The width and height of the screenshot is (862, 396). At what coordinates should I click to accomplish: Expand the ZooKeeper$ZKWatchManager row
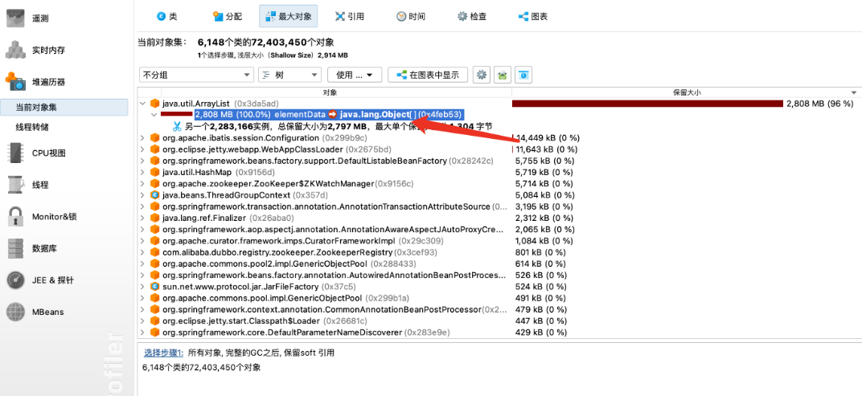tap(143, 183)
